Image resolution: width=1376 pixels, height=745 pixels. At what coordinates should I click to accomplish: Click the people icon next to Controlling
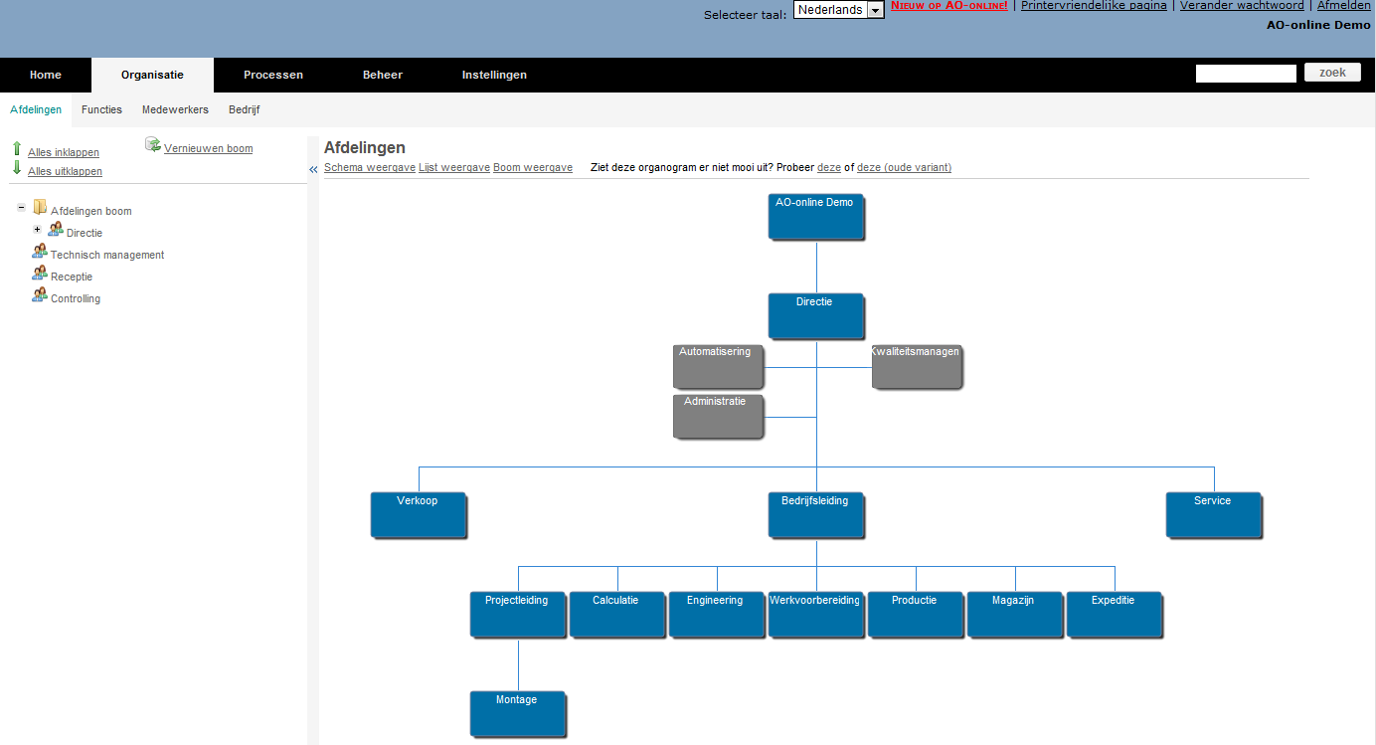click(x=40, y=295)
